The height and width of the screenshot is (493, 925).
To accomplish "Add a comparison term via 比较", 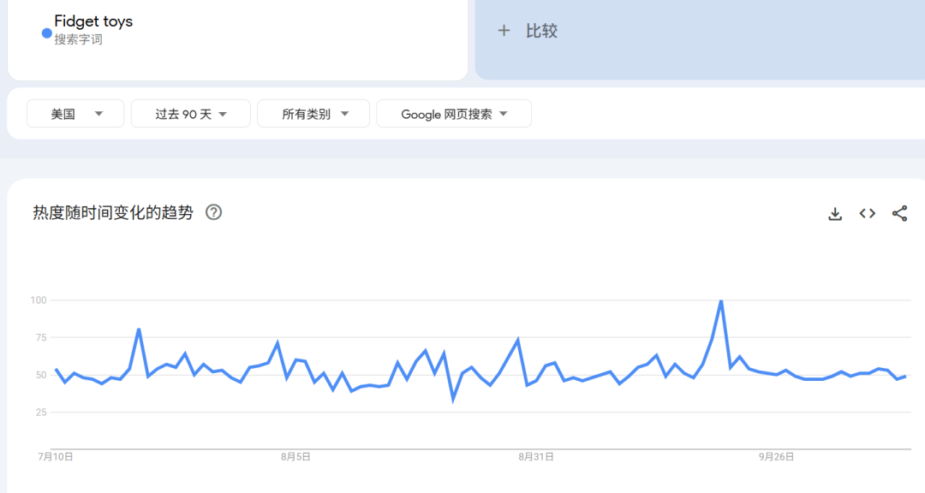I will pos(541,31).
